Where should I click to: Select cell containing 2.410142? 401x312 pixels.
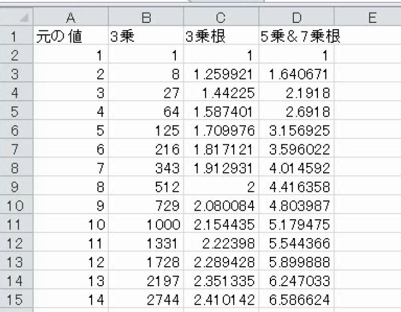(x=221, y=298)
